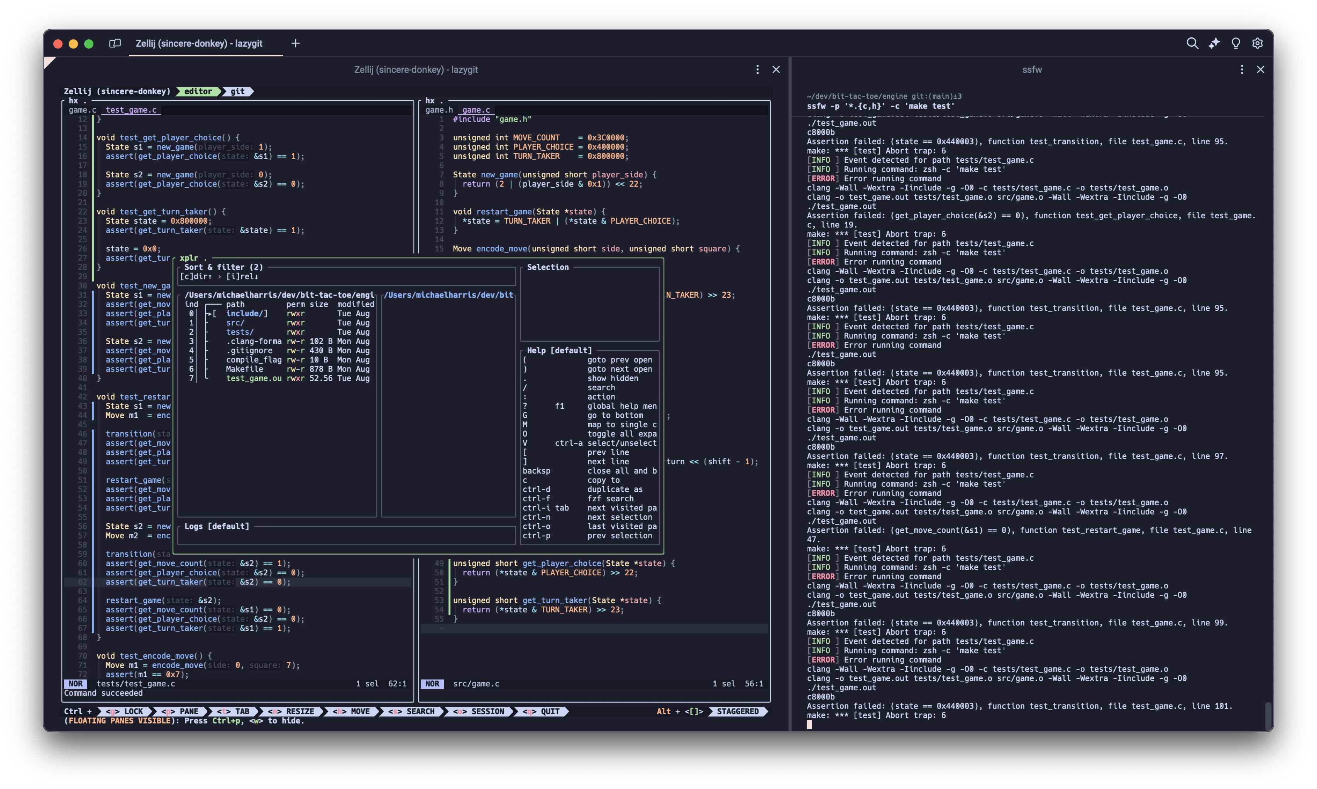Click the split pane book icon
The image size is (1317, 789).
115,43
